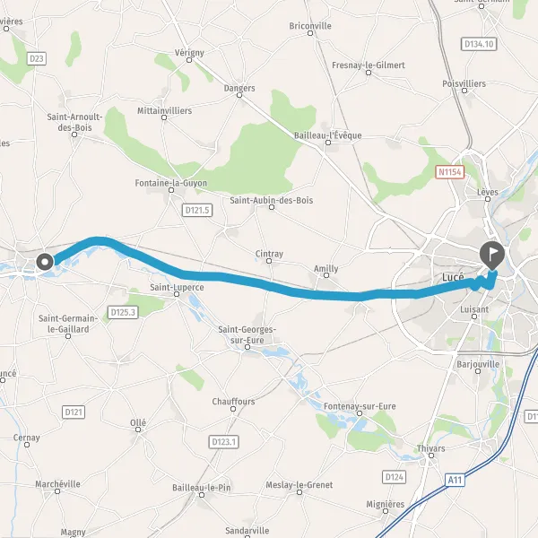Click the D125.3 road badge

[x=123, y=312]
